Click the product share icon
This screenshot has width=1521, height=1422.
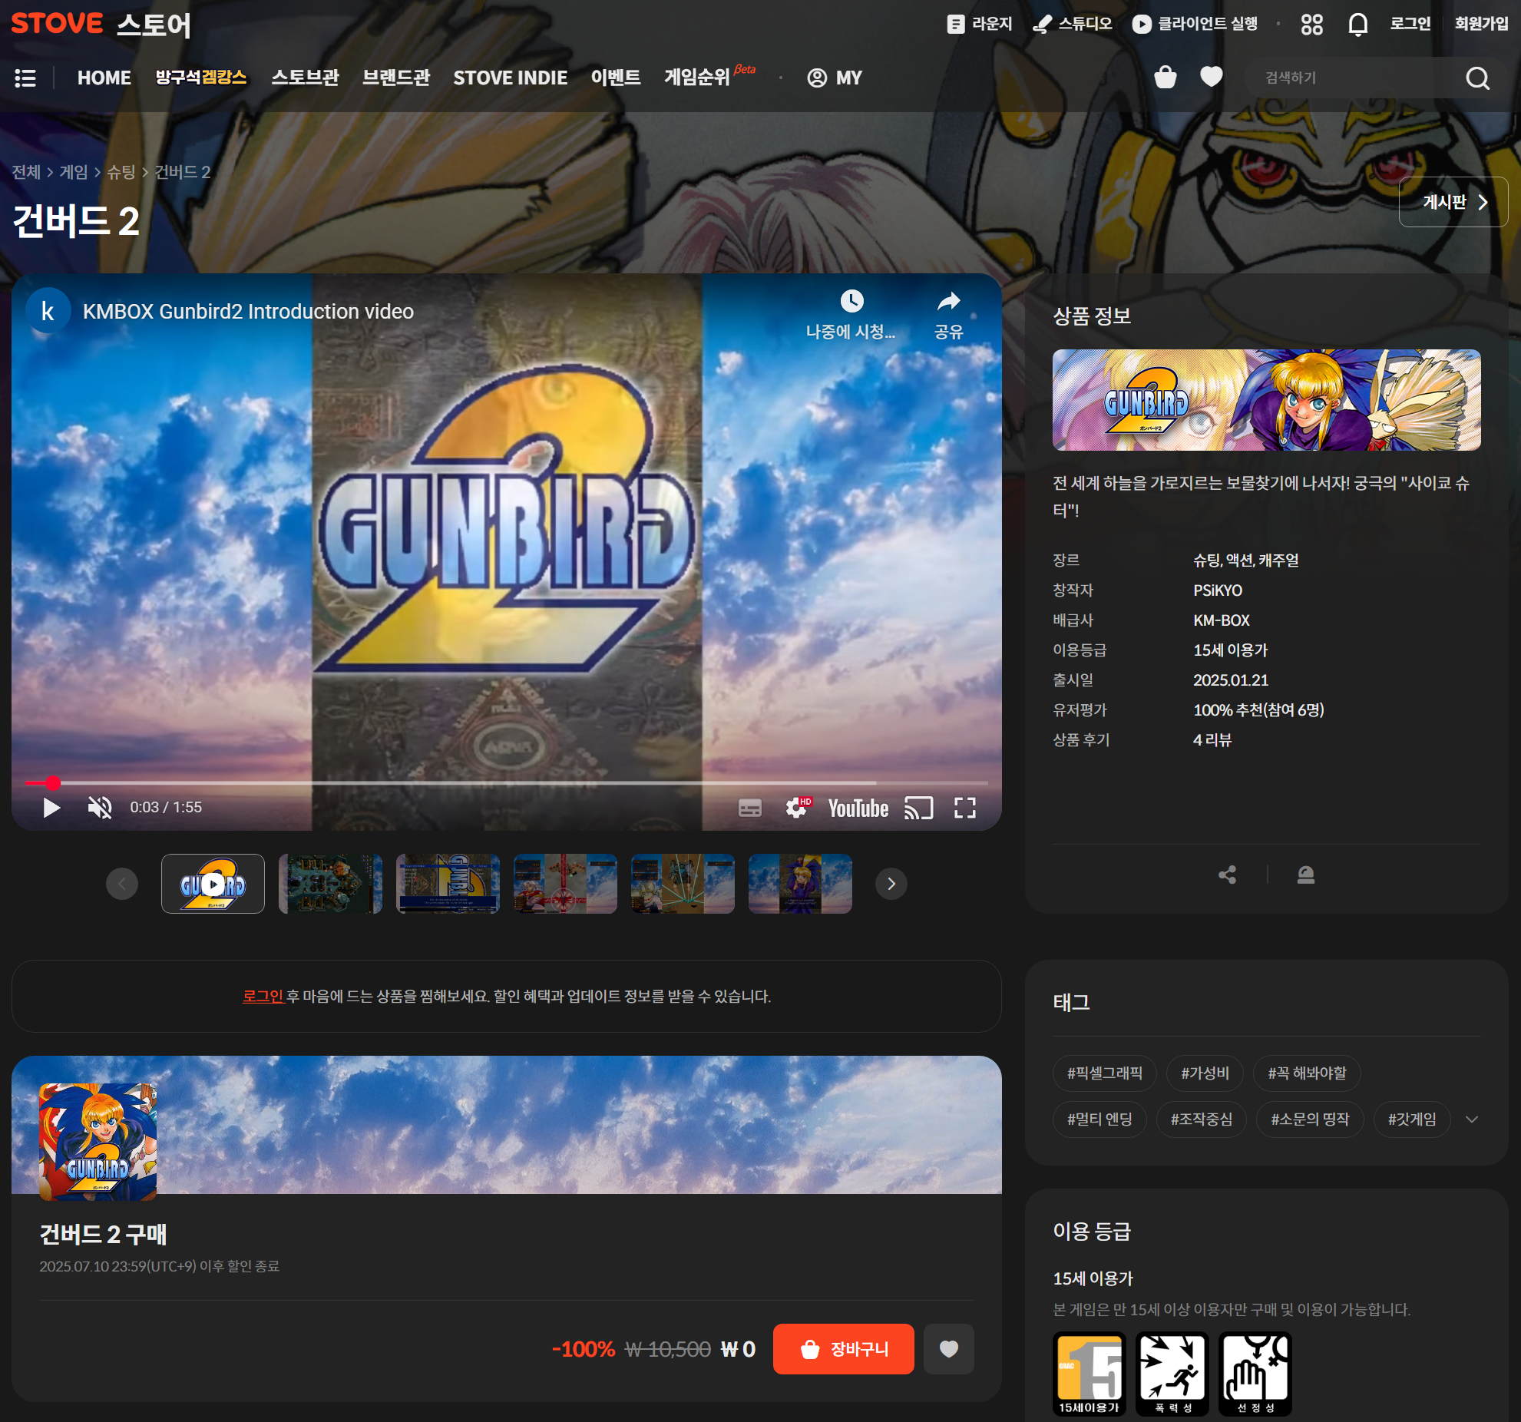pos(1228,875)
